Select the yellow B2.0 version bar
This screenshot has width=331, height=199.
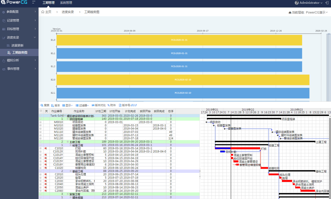(x=183, y=80)
